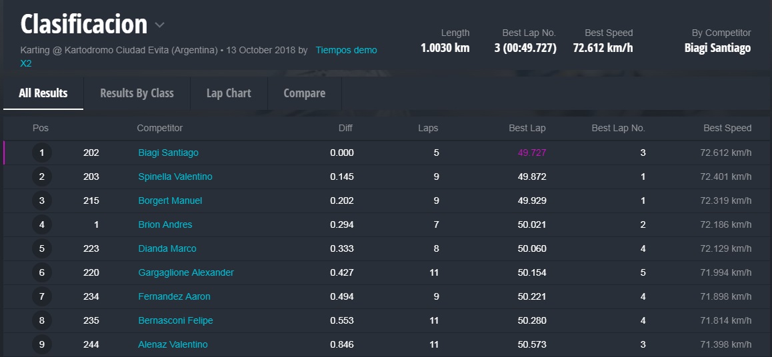Open Alenaz Valentino's competitor entry
Viewport: 772px width, 357px height.
[173, 344]
